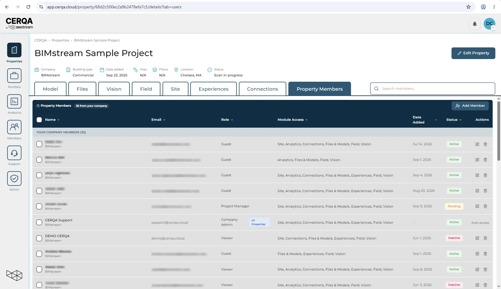Open the CERQA breadcrumb link
The image size is (501, 289).
(x=41, y=40)
